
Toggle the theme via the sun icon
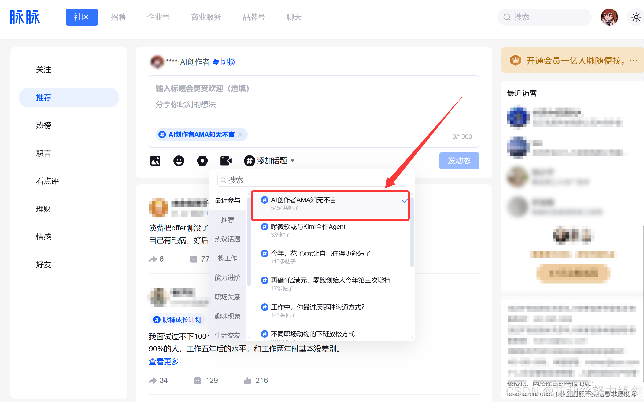[636, 17]
